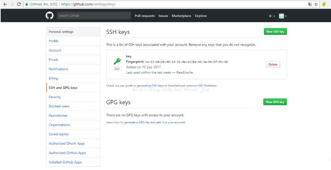331x170 pixels.
Task: Click 'Last used within the last week'
Action: coord(149,72)
